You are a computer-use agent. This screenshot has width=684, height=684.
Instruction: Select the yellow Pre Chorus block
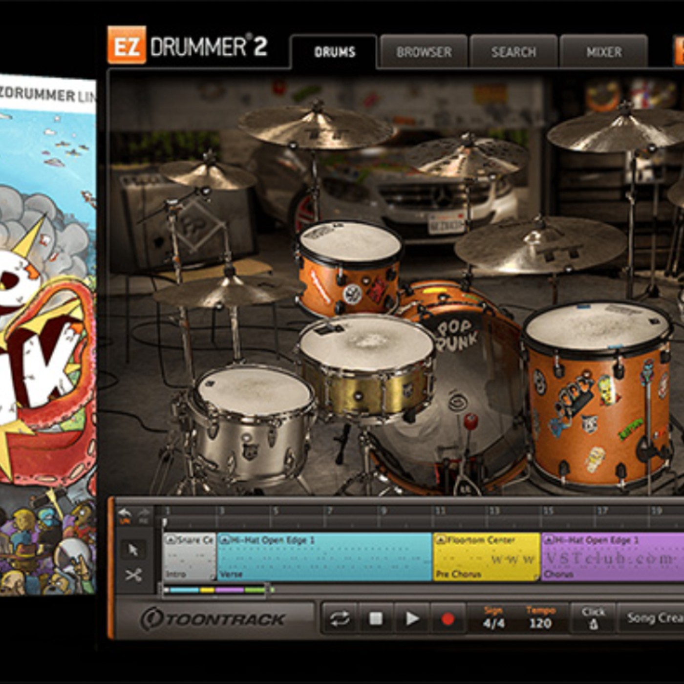(487, 556)
